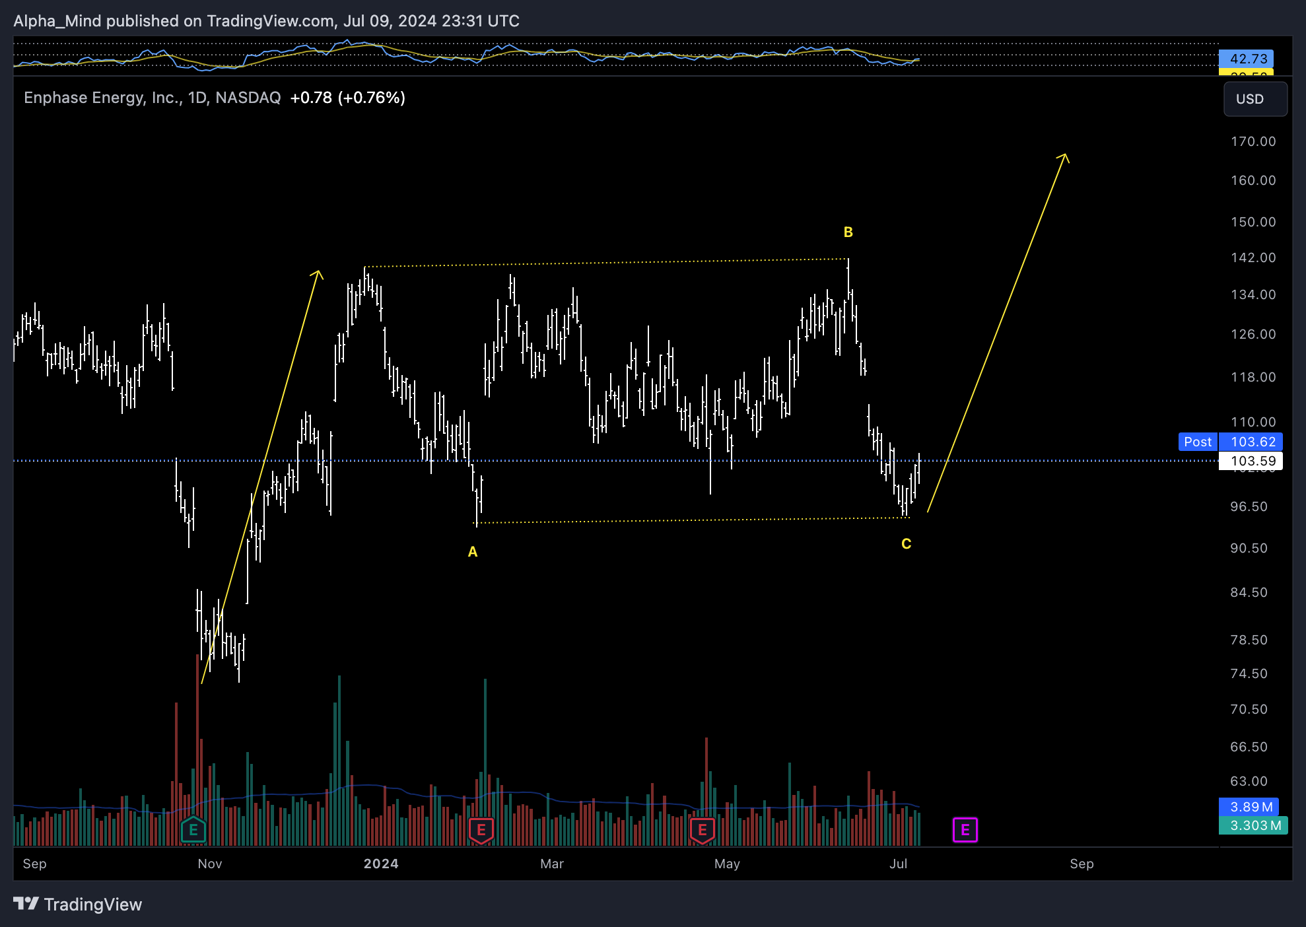This screenshot has width=1306, height=927.
Task: Click the Alpha_Mind published header text
Action: click(266, 21)
